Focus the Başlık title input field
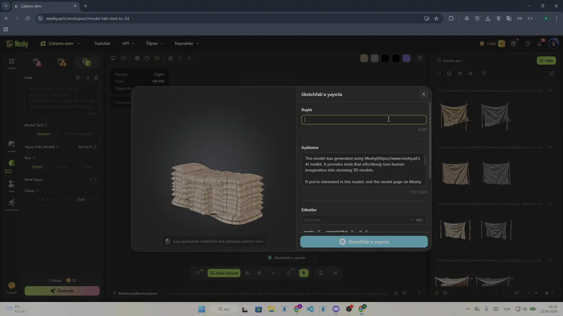 (x=364, y=119)
